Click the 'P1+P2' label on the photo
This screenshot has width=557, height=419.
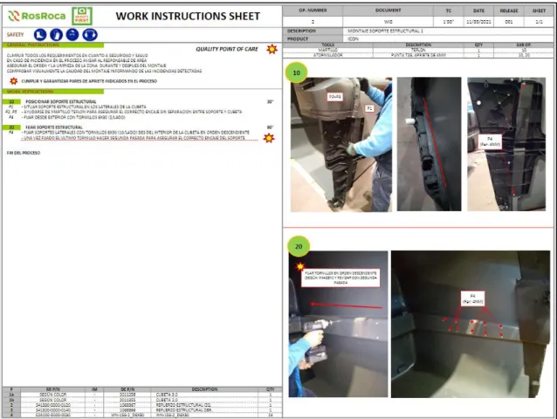[x=334, y=97]
